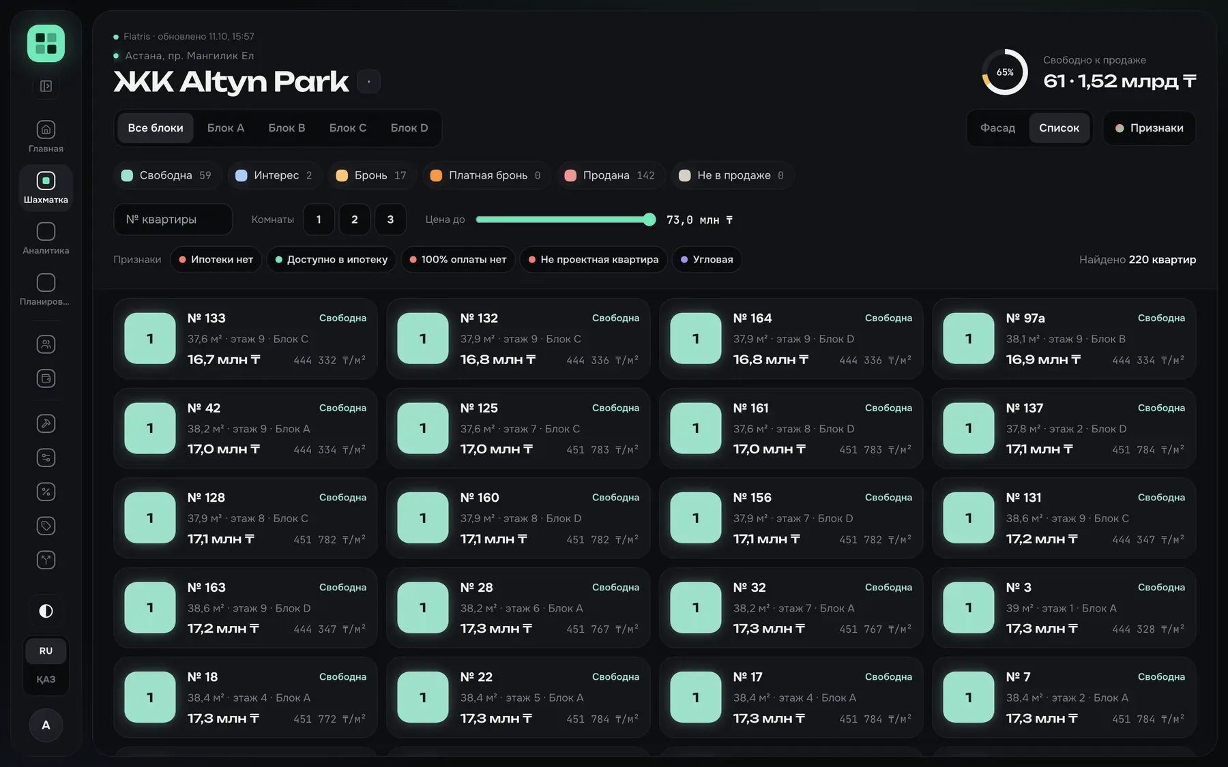Select the Угловая feature chip
This screenshot has height=767, width=1228.
click(x=707, y=260)
